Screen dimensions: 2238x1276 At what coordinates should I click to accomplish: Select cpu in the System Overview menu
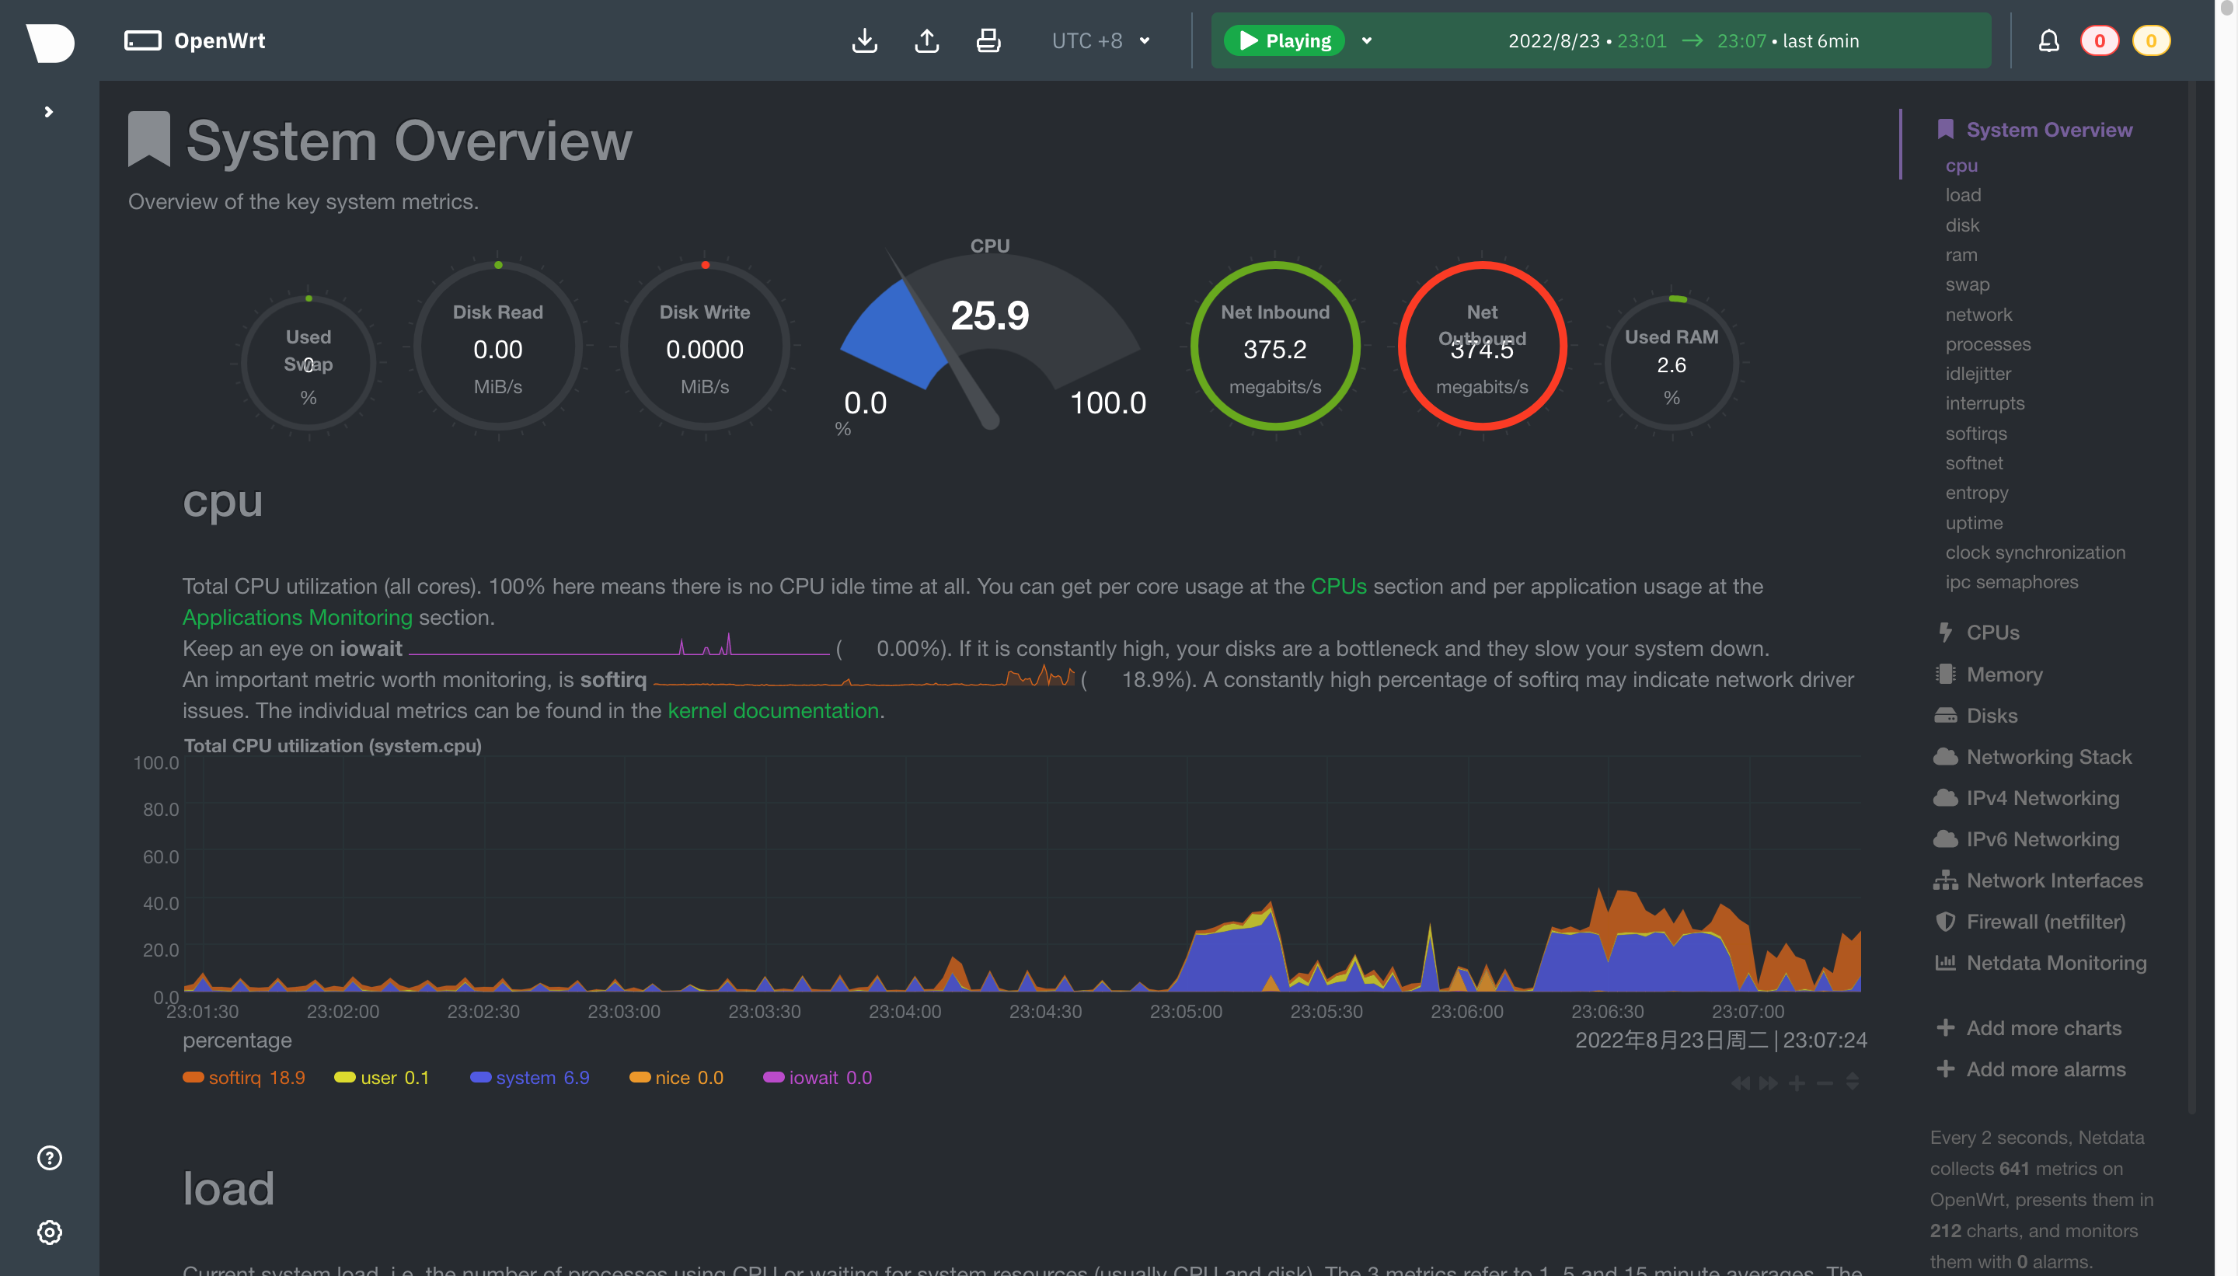[x=1961, y=165]
